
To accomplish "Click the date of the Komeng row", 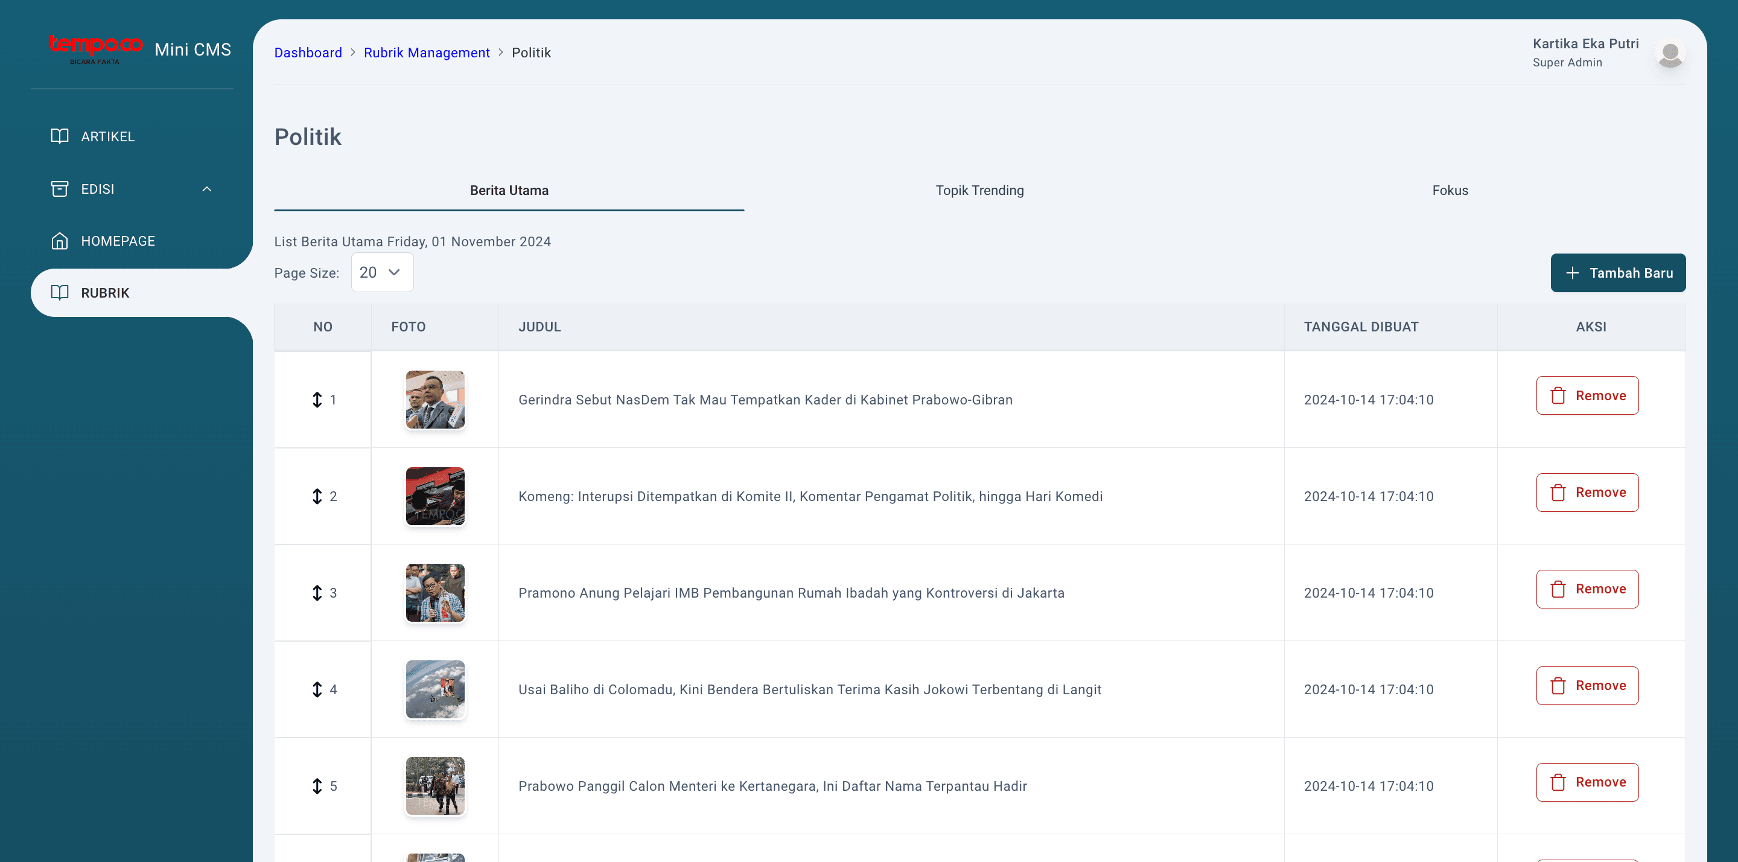I will pyautogui.click(x=1368, y=496).
